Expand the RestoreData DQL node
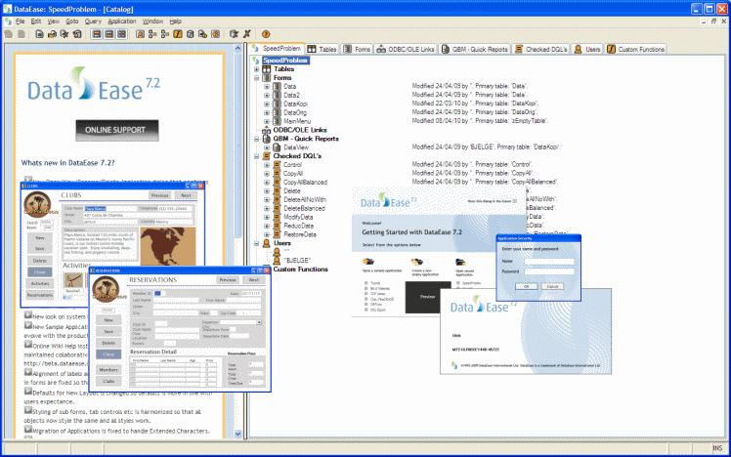Screen dimensions: 731x457 [x=267, y=234]
